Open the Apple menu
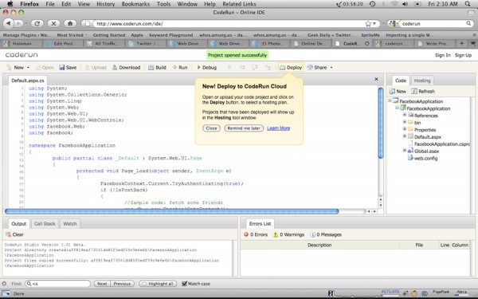This screenshot has width=478, height=299. click(x=10, y=4)
